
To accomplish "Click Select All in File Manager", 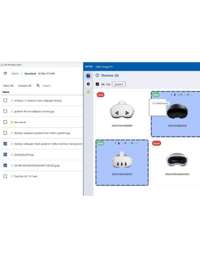I will [8, 86].
